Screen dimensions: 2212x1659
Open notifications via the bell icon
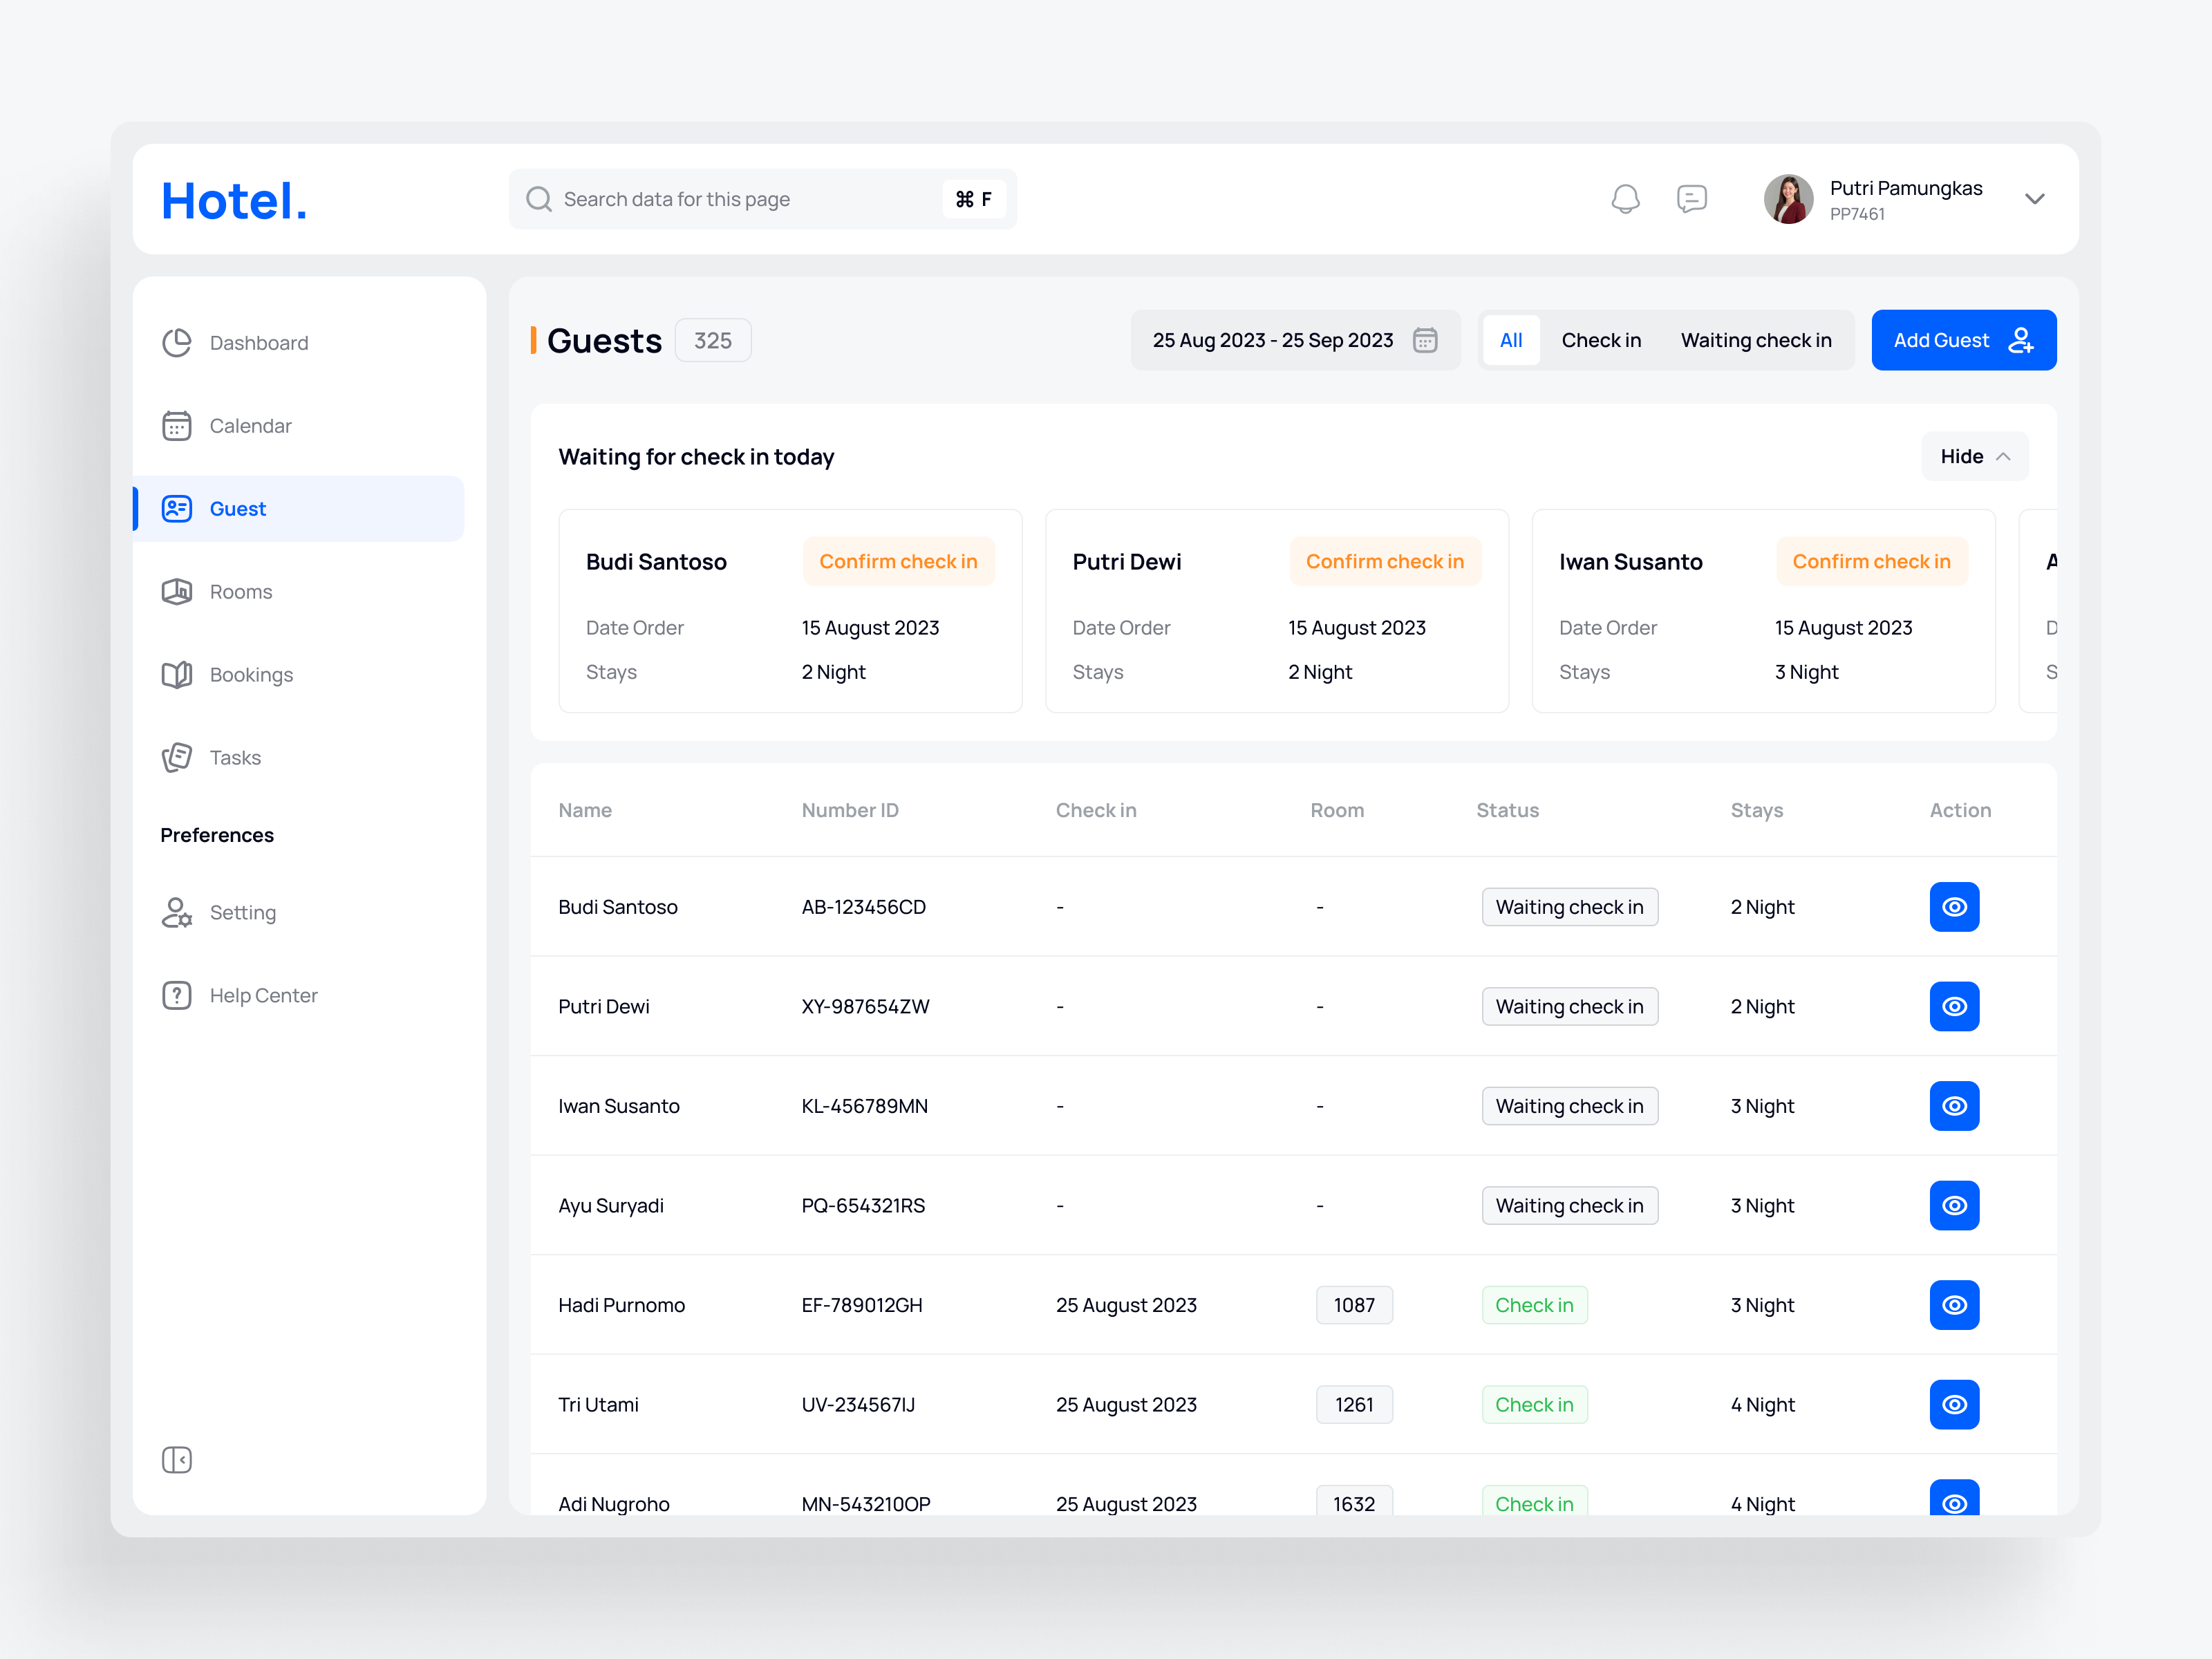(x=1626, y=198)
